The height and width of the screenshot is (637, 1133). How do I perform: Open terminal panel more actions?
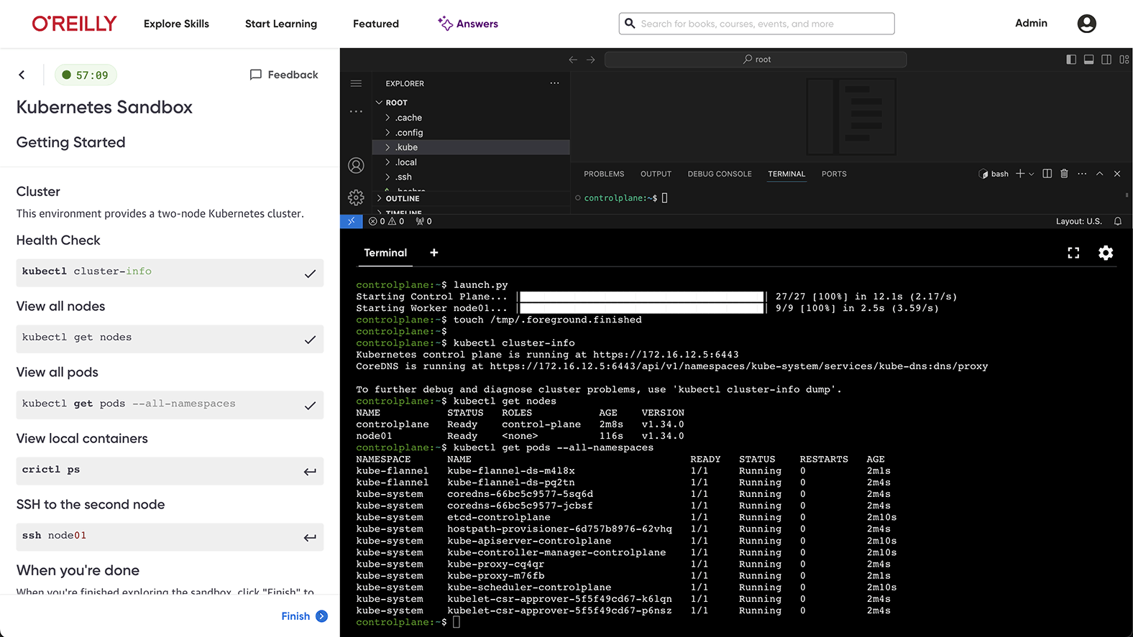pyautogui.click(x=1082, y=174)
